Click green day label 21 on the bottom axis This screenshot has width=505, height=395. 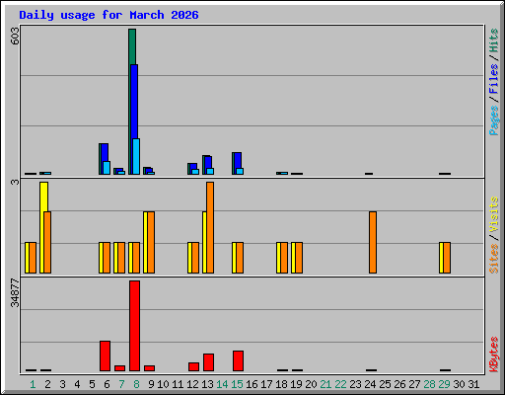point(325,384)
